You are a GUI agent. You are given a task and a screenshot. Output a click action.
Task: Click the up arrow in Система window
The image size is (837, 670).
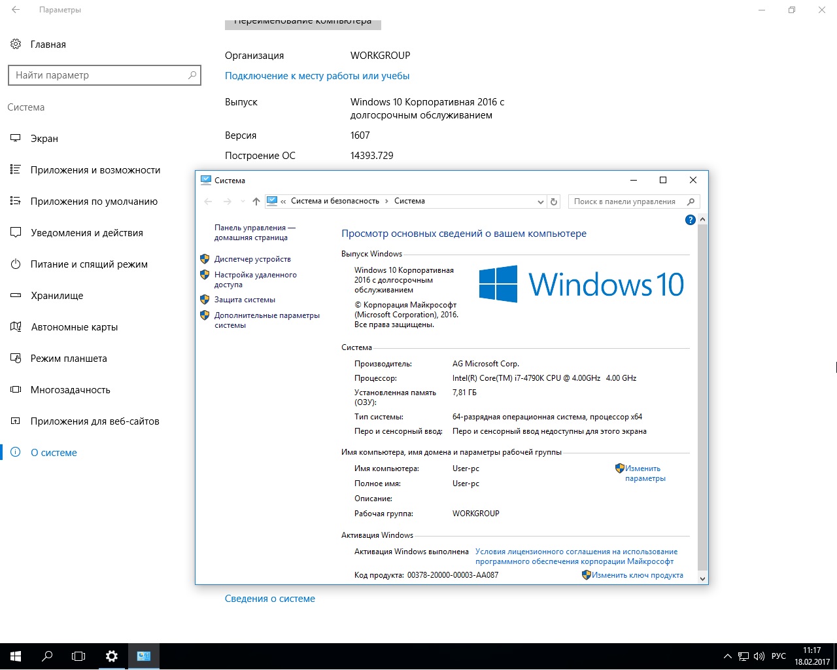(x=256, y=202)
